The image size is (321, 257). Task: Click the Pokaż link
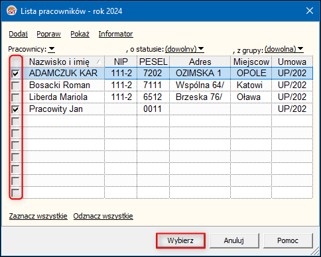(80, 34)
